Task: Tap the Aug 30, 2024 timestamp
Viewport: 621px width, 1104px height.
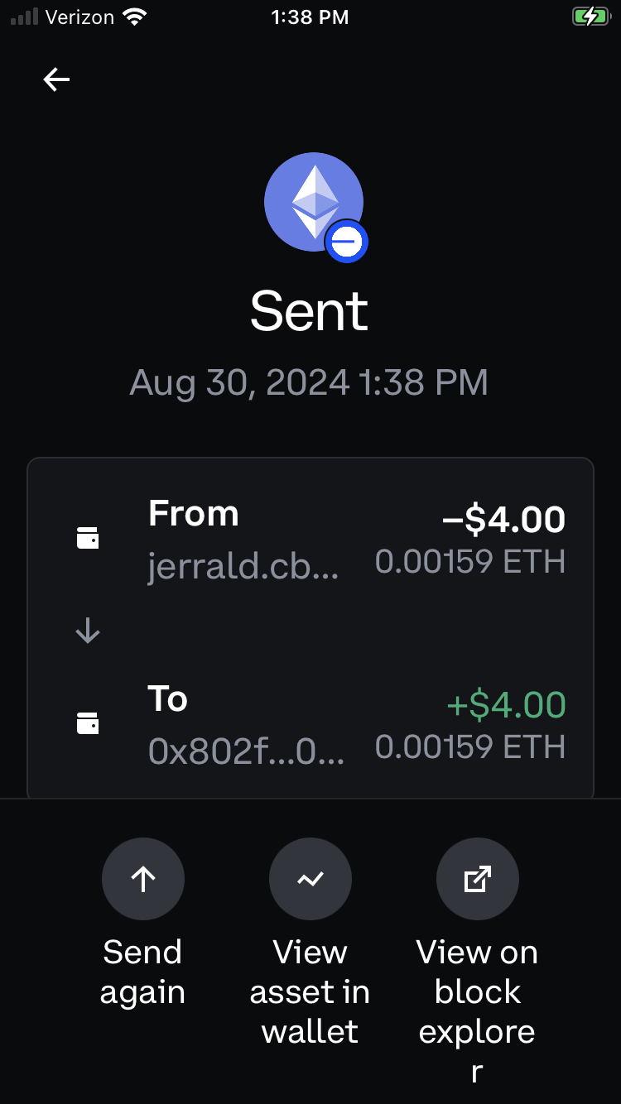Action: [309, 382]
